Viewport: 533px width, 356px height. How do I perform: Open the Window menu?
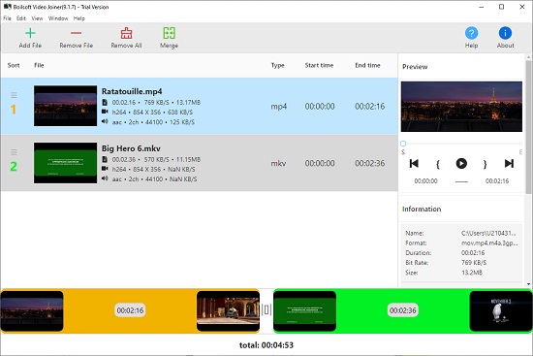pyautogui.click(x=58, y=18)
